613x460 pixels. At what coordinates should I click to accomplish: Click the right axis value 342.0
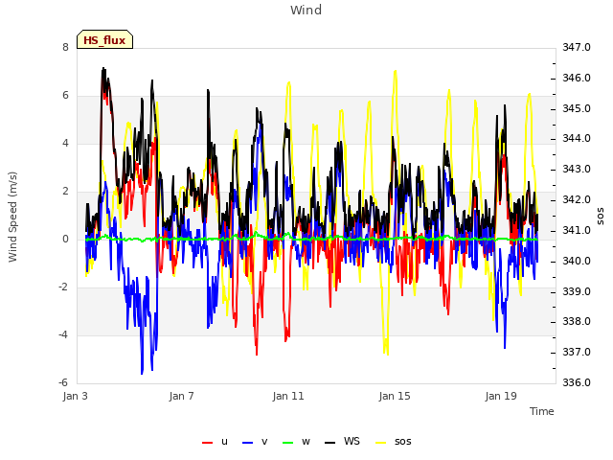click(577, 200)
